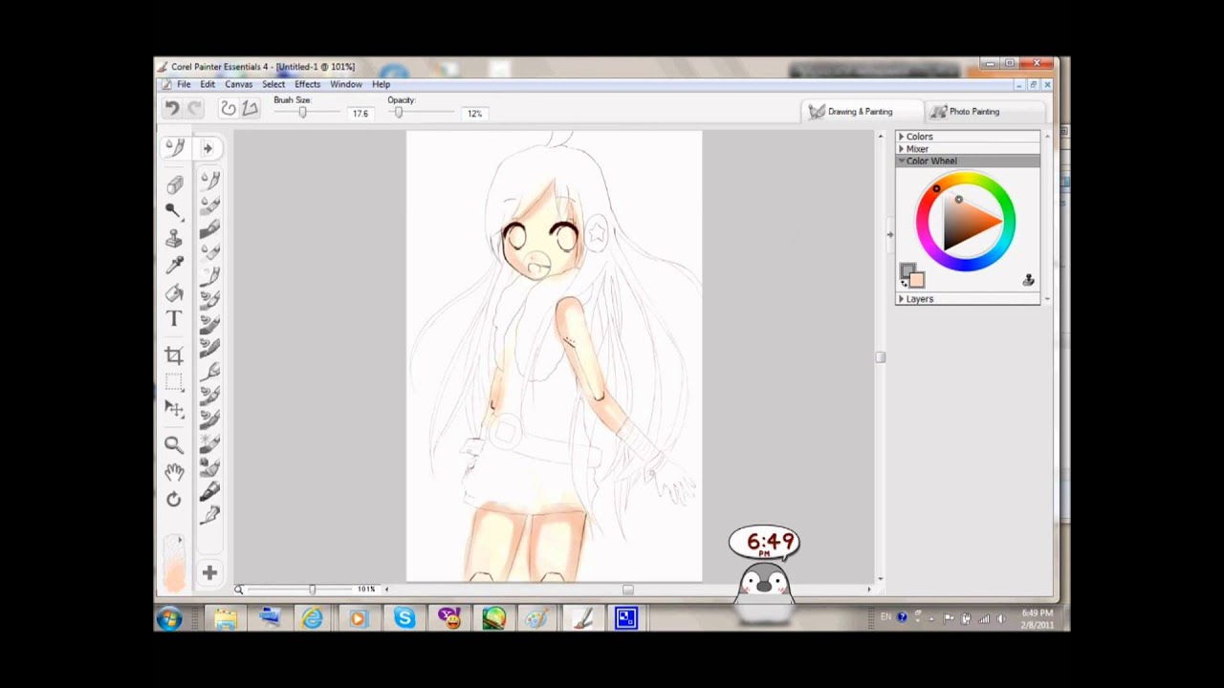
Task: Open the brush drawer arrow beside Brush tool
Action: click(x=208, y=148)
